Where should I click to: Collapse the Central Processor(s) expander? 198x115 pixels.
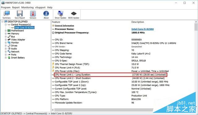point(6,25)
